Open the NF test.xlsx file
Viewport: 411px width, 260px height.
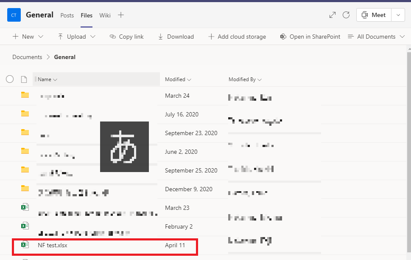(x=53, y=245)
